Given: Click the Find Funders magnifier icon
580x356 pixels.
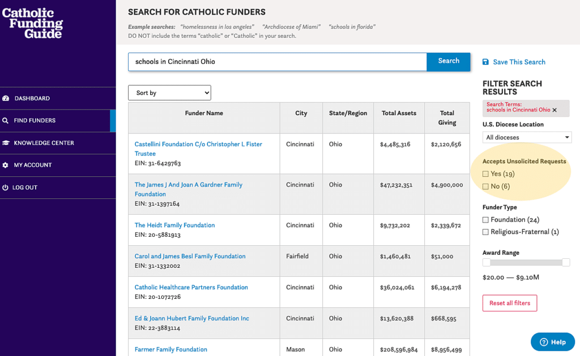Looking at the screenshot, I should point(5,120).
